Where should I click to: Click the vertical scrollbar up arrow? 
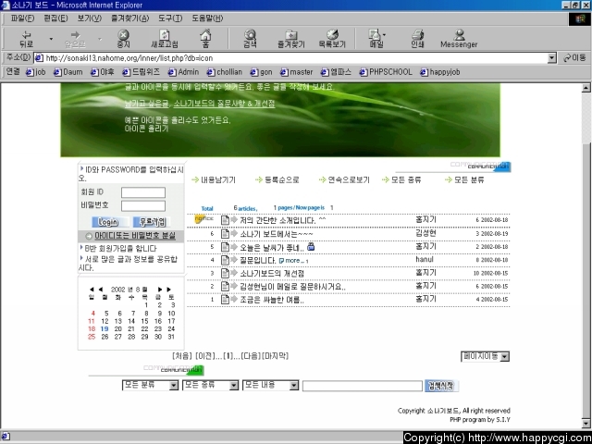pos(586,88)
